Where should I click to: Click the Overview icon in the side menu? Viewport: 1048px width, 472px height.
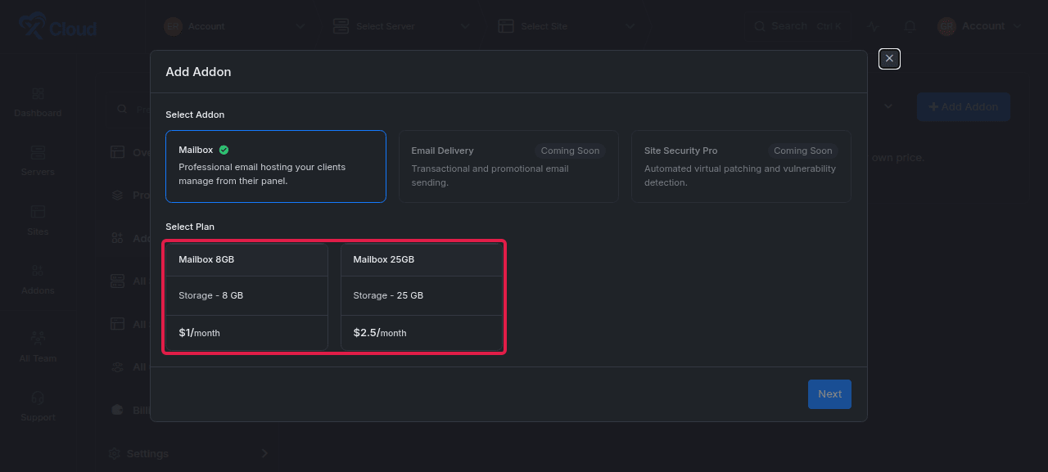tap(117, 152)
